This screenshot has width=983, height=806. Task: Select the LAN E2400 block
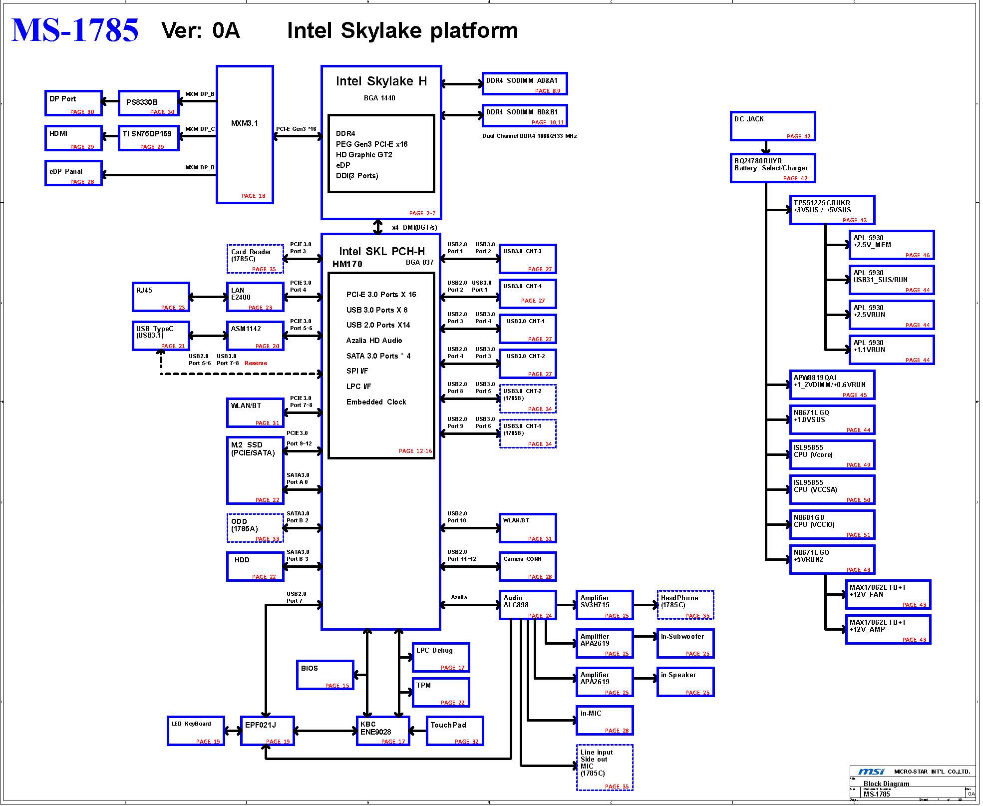[255, 297]
